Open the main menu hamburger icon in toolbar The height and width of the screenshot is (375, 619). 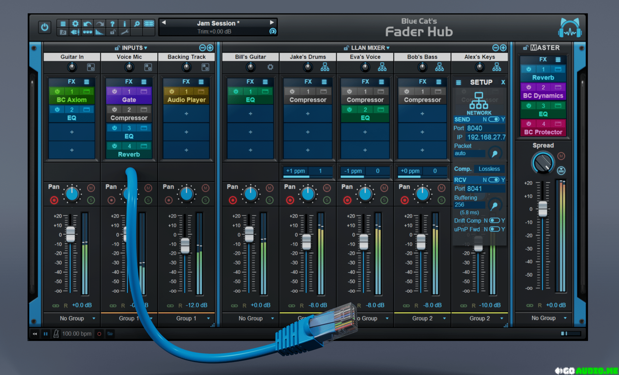coord(63,24)
